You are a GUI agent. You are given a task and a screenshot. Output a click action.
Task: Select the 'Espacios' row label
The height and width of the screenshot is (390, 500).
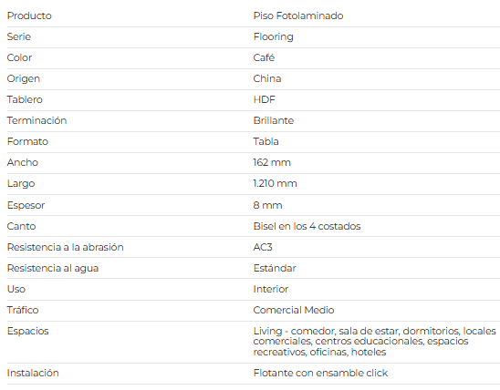(x=27, y=331)
